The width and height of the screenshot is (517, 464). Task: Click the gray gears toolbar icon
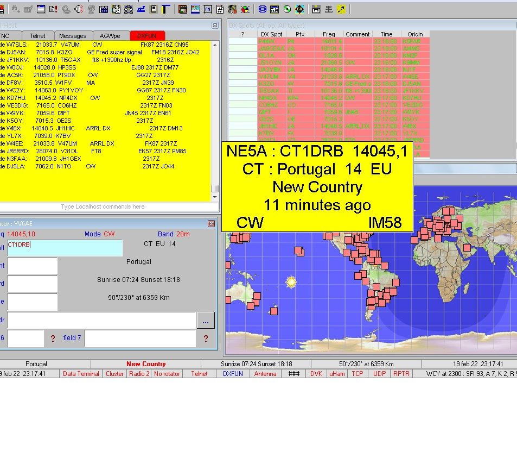pyautogui.click(x=66, y=9)
